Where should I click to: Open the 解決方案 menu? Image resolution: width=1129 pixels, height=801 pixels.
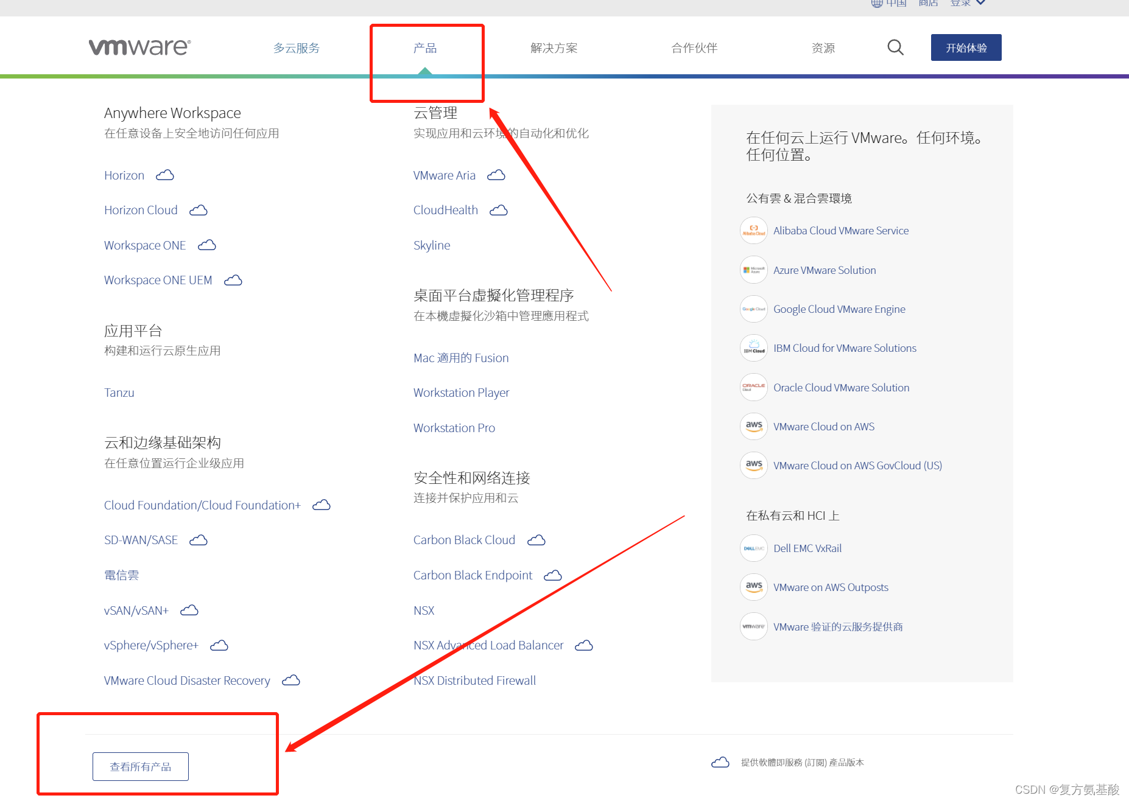554,48
